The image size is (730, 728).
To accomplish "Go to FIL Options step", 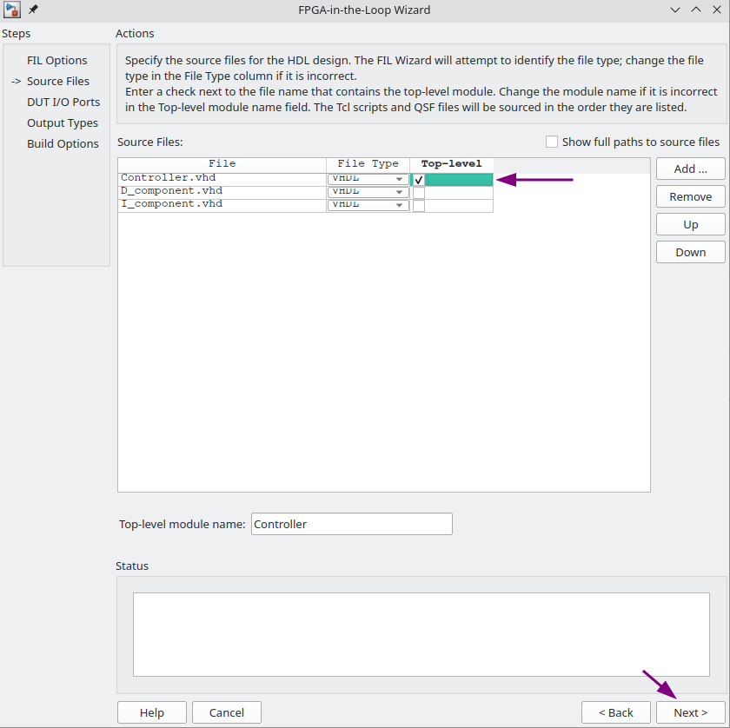I will coord(56,61).
